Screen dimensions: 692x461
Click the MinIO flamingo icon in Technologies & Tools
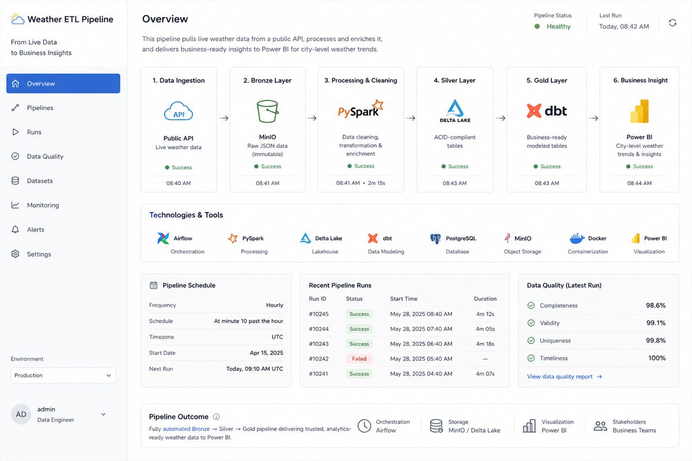point(507,239)
